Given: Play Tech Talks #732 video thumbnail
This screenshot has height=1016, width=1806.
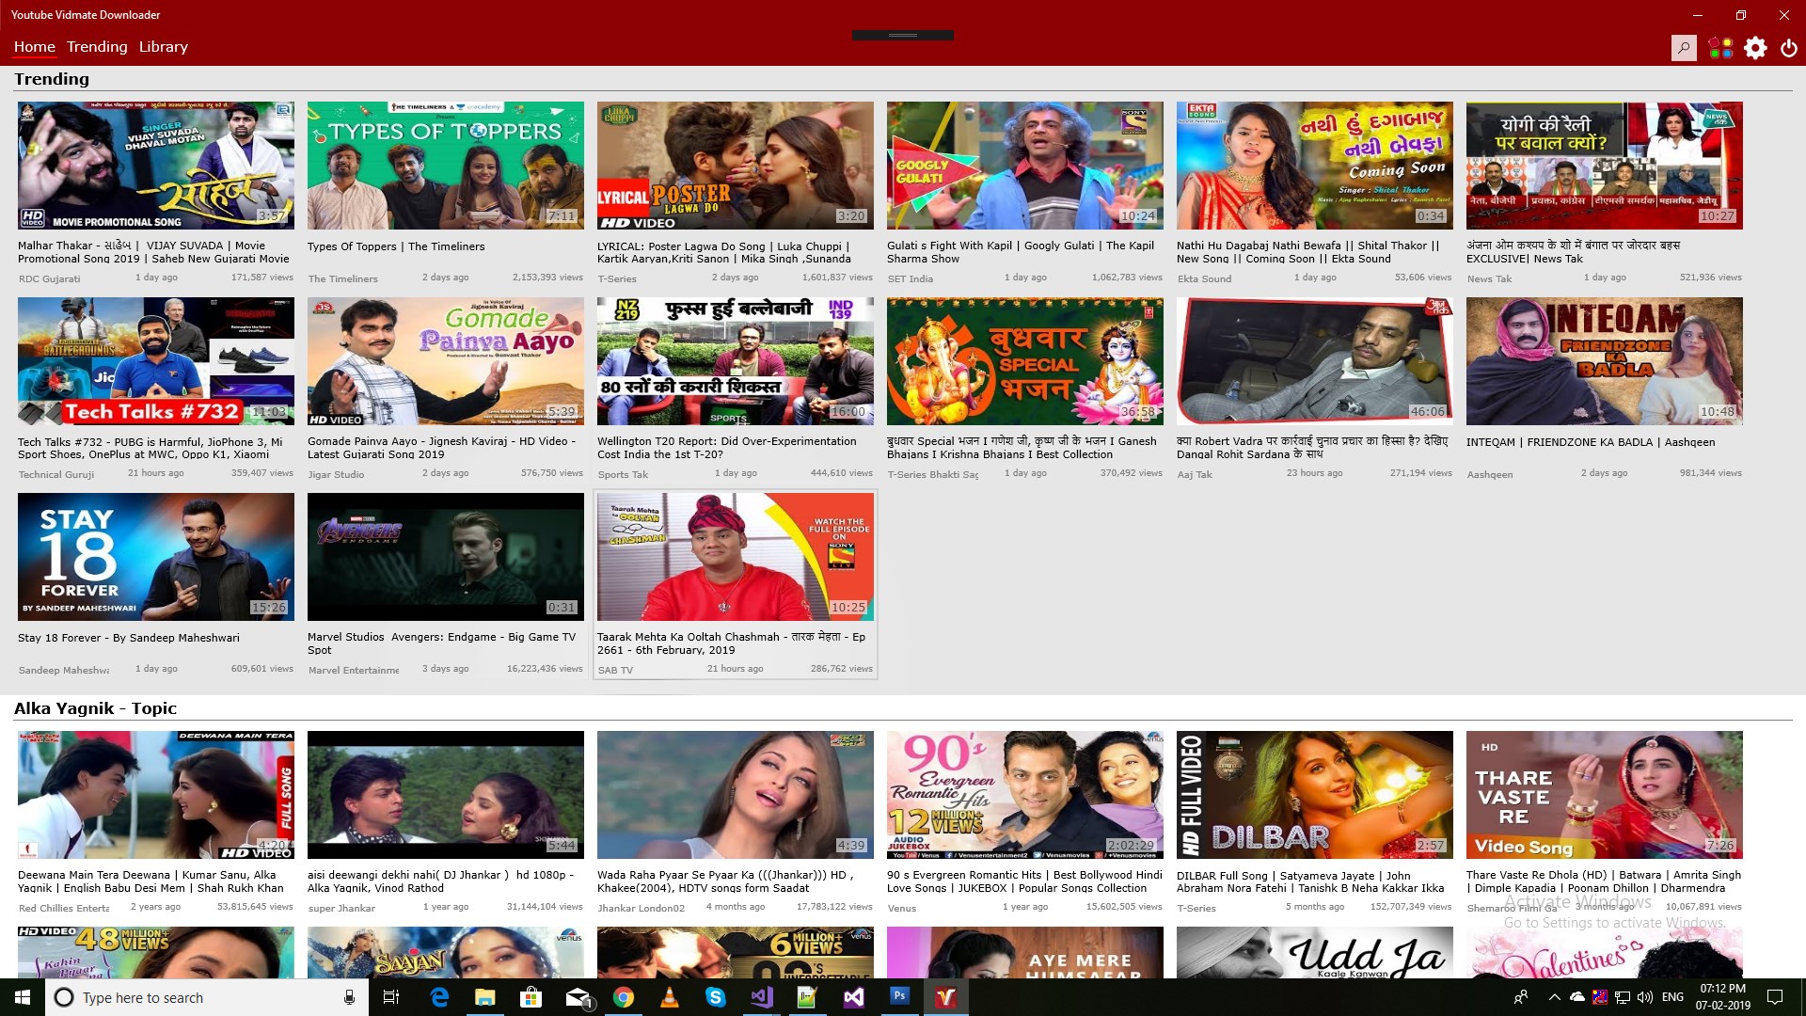Looking at the screenshot, I should [x=155, y=361].
